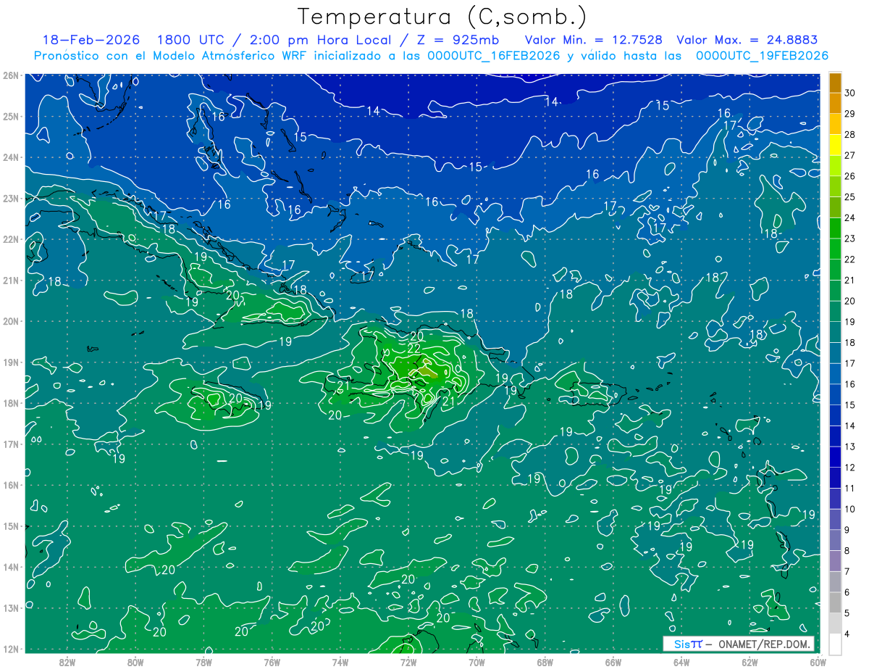Viewport: 869px width, 672px height.
Task: Click the "0000UTC_19FEB2026" valid-until time
Action: [763, 55]
